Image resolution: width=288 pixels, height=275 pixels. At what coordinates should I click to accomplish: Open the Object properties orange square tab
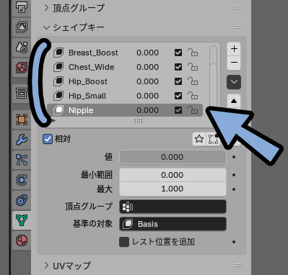22,120
